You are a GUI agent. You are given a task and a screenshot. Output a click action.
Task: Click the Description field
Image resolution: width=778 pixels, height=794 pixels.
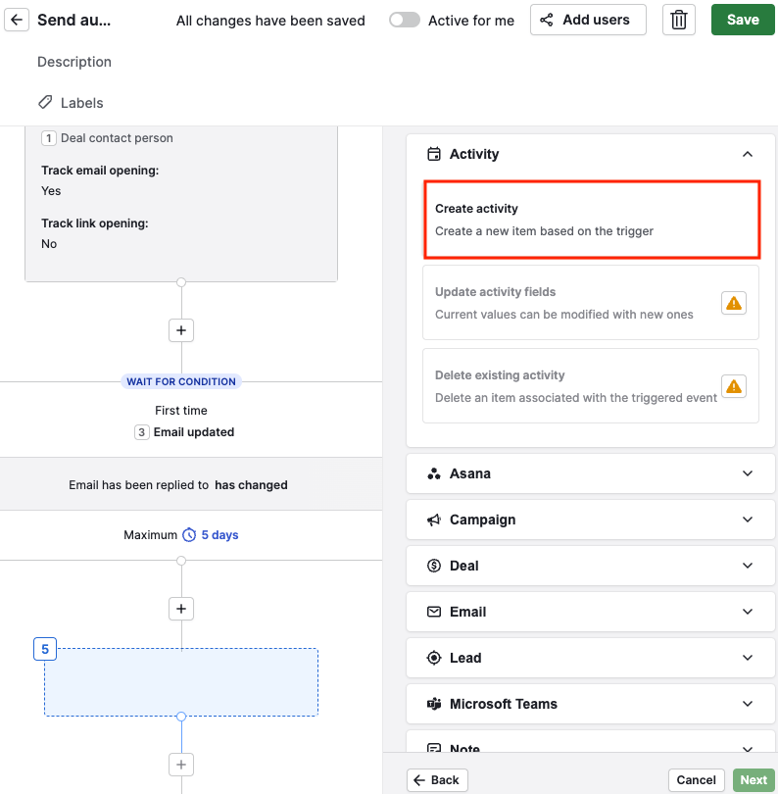coord(74,62)
